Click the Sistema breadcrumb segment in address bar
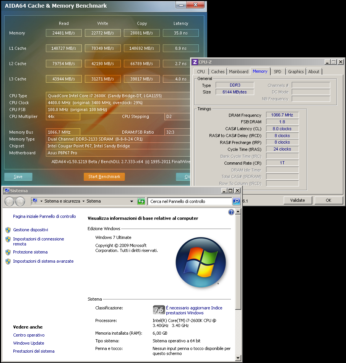Viewport: 346px width, 363px height. click(x=94, y=201)
